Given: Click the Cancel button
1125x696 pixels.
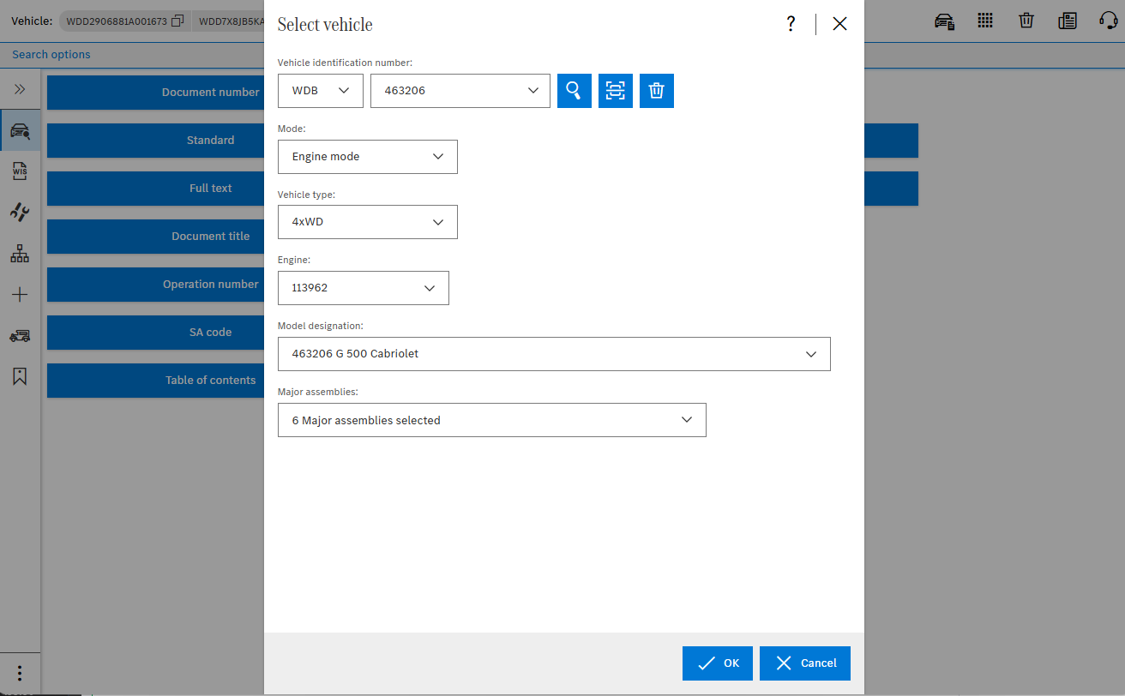Looking at the screenshot, I should point(805,663).
